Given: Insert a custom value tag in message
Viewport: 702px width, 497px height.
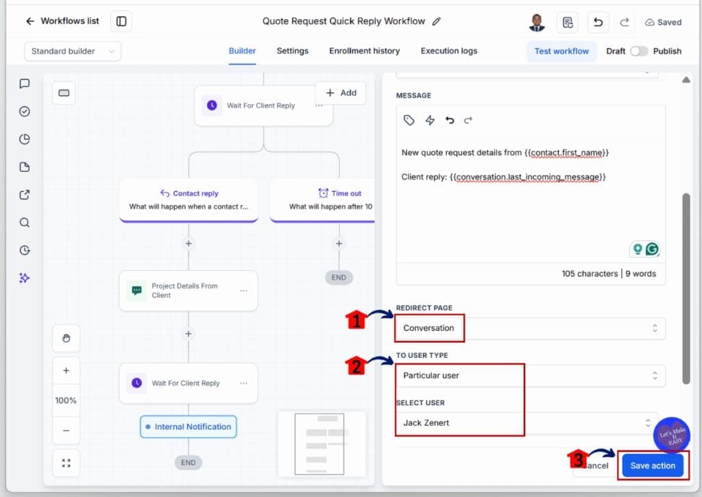Looking at the screenshot, I should (x=409, y=120).
